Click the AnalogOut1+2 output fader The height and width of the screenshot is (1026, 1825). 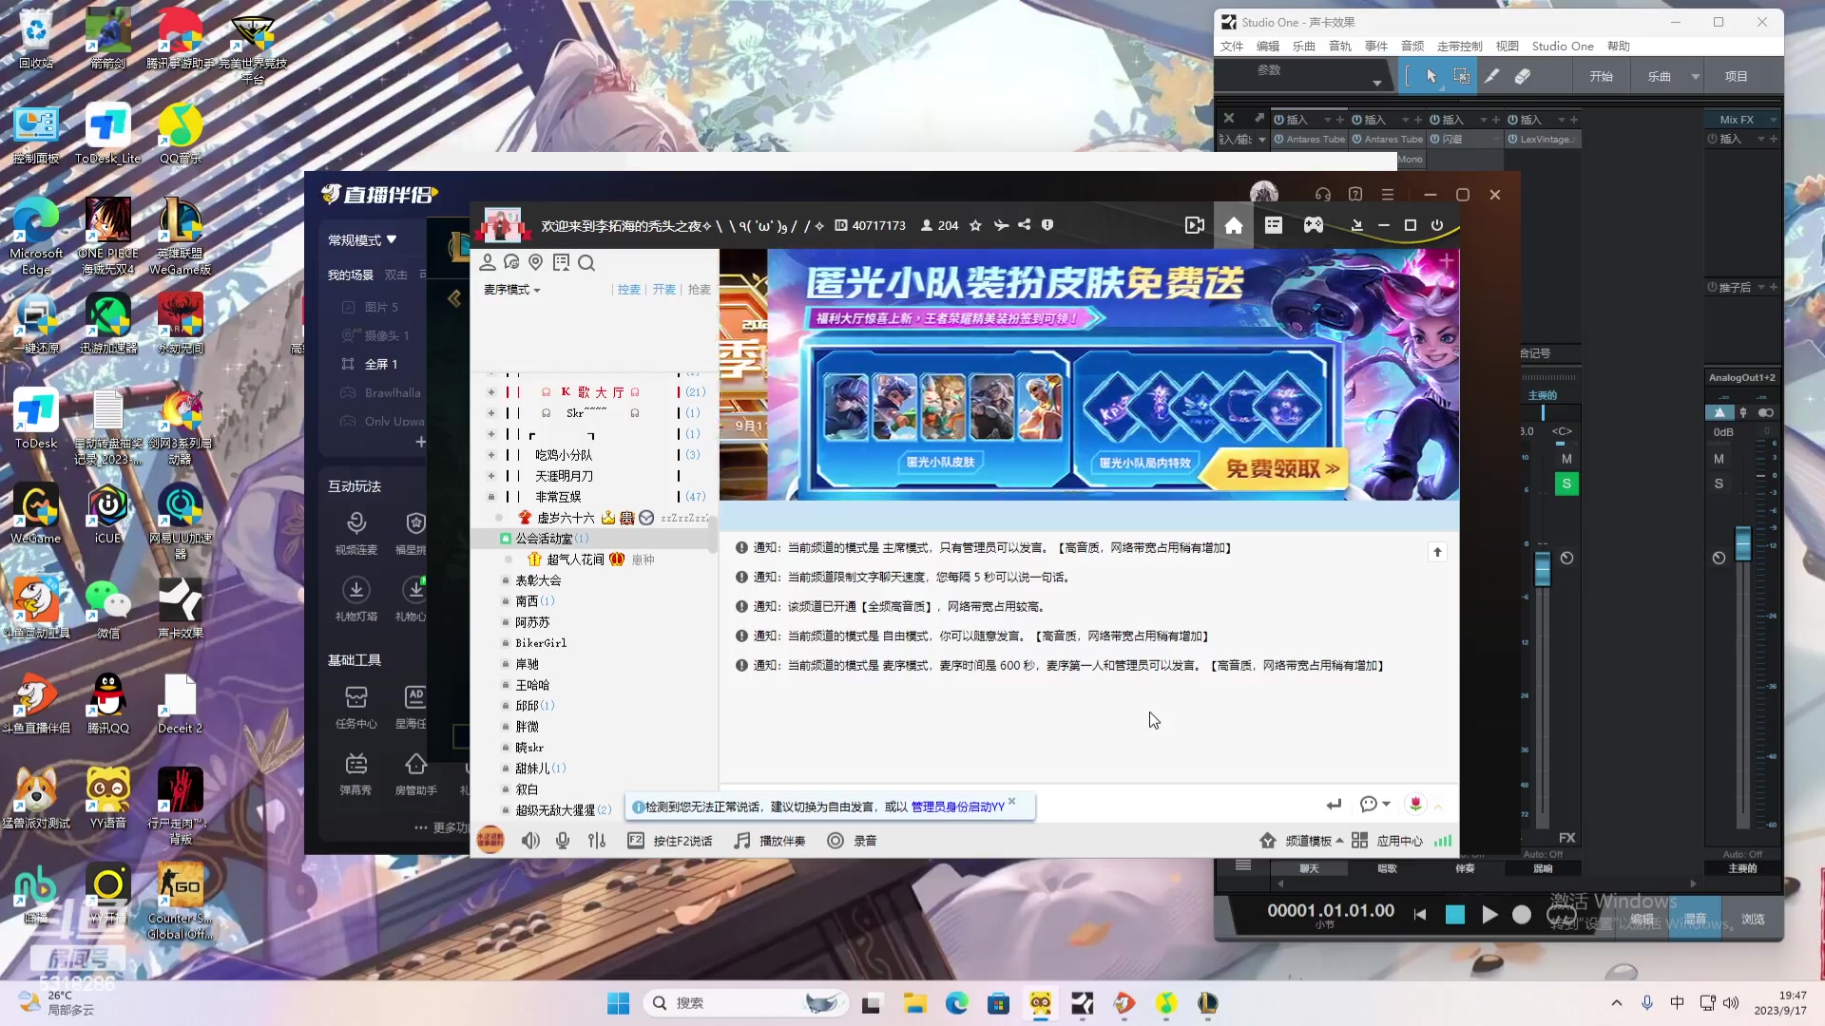(1743, 543)
